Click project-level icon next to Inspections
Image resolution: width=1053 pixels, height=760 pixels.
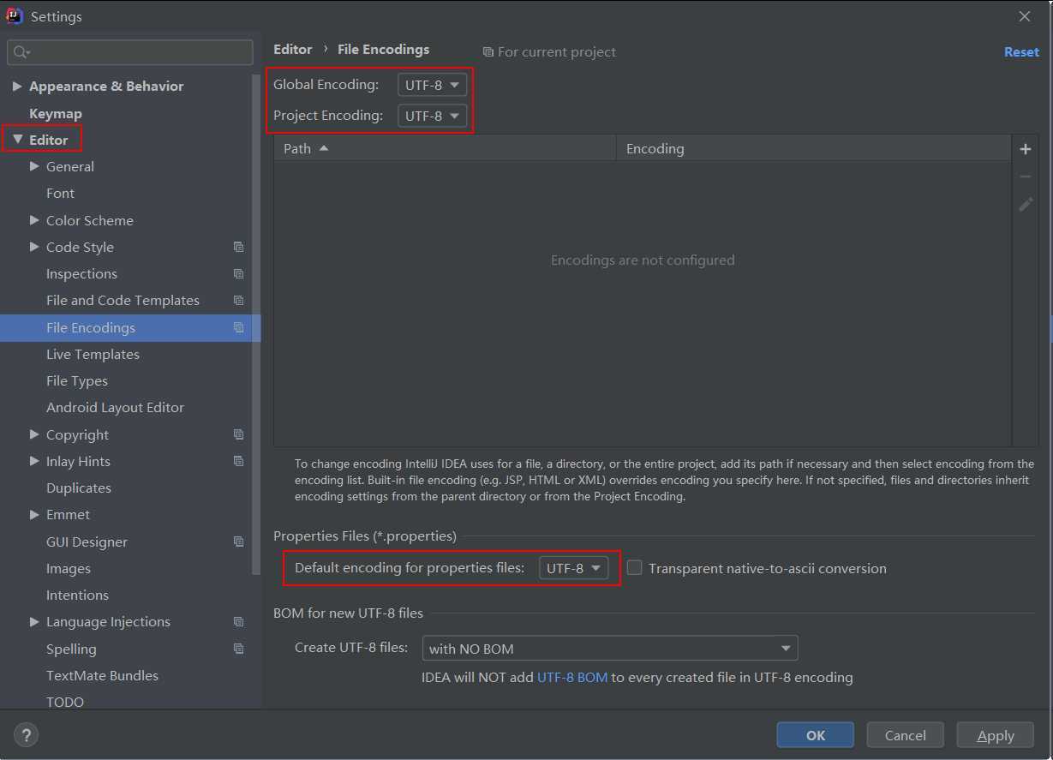pos(238,274)
